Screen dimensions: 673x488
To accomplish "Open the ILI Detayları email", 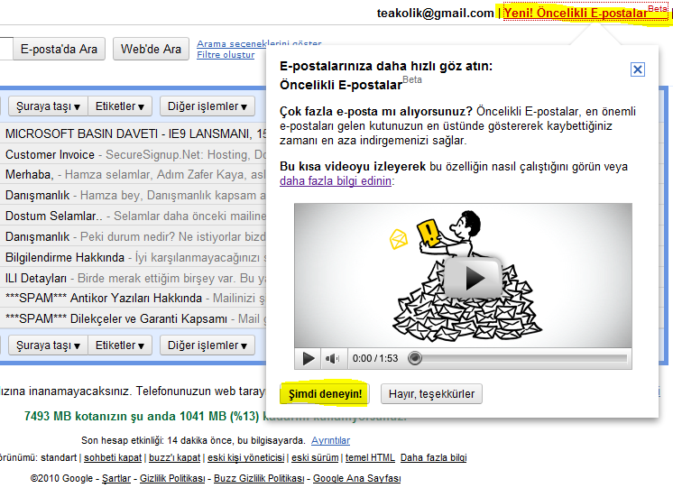I will point(133,278).
